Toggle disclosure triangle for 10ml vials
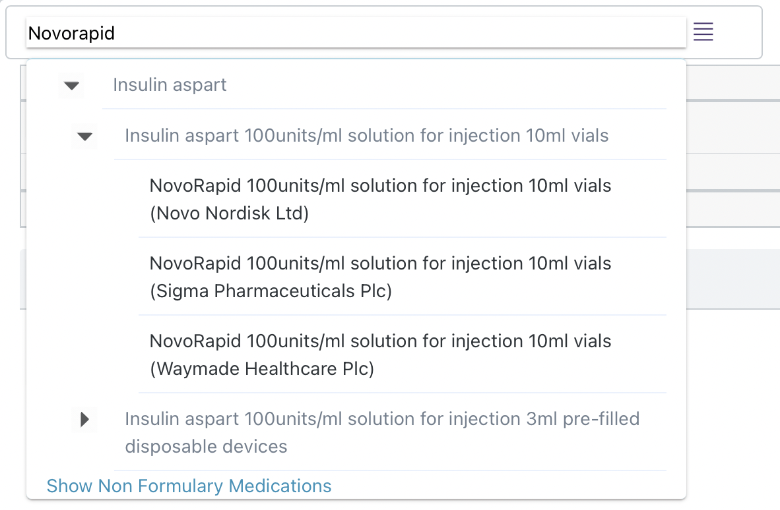780x510 pixels. point(84,136)
